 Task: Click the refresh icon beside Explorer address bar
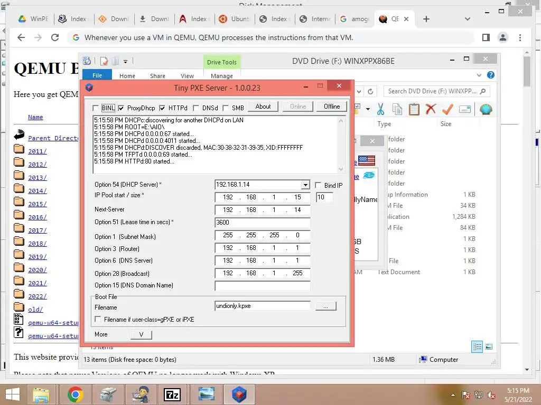click(370, 91)
